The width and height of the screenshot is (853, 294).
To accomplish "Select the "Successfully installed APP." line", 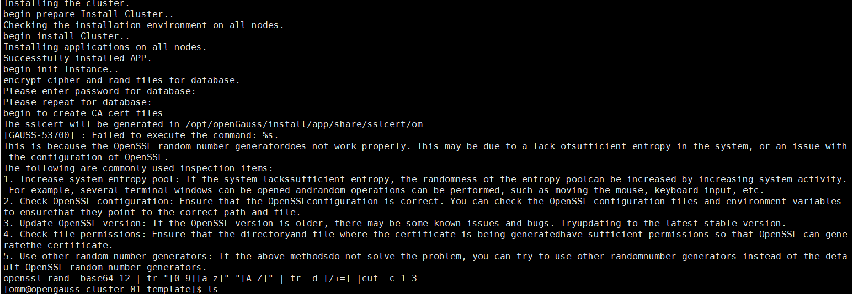I will click(77, 58).
